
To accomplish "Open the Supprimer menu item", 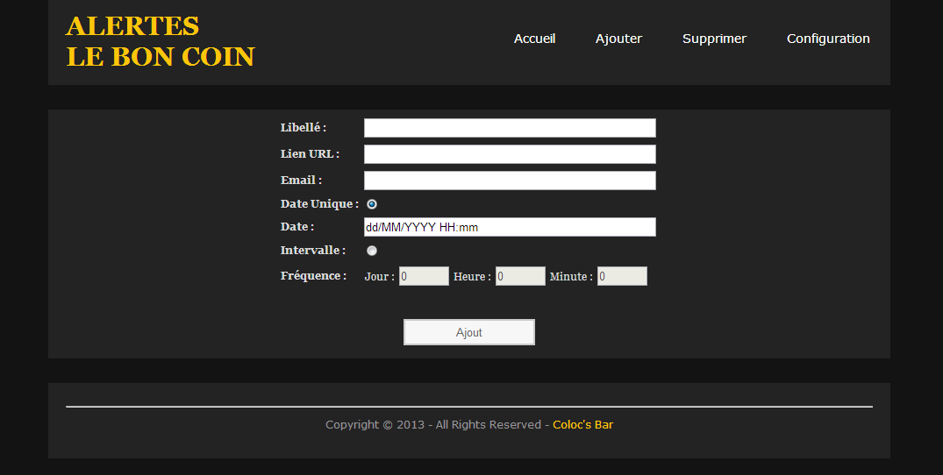I will (714, 39).
